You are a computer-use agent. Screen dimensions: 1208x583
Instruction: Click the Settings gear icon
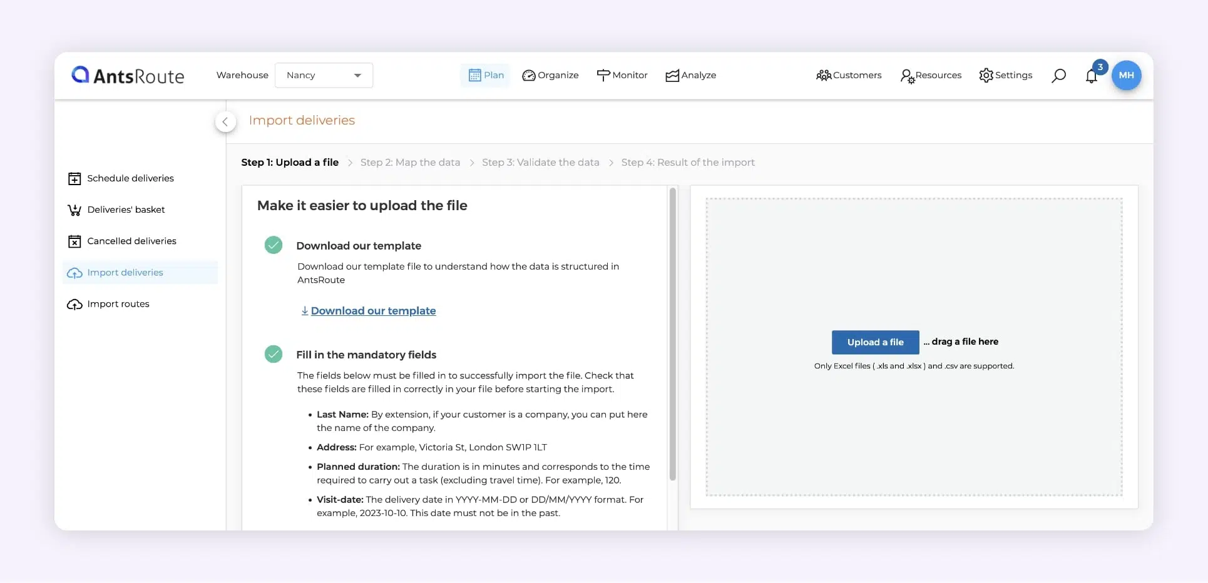(x=986, y=75)
